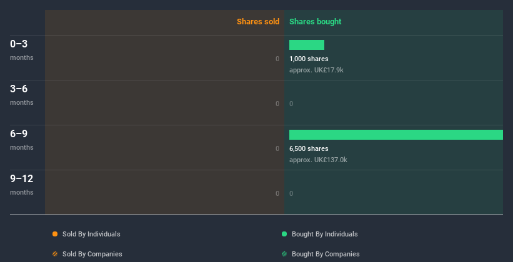Click the approx. UK£137.0k value

318,160
